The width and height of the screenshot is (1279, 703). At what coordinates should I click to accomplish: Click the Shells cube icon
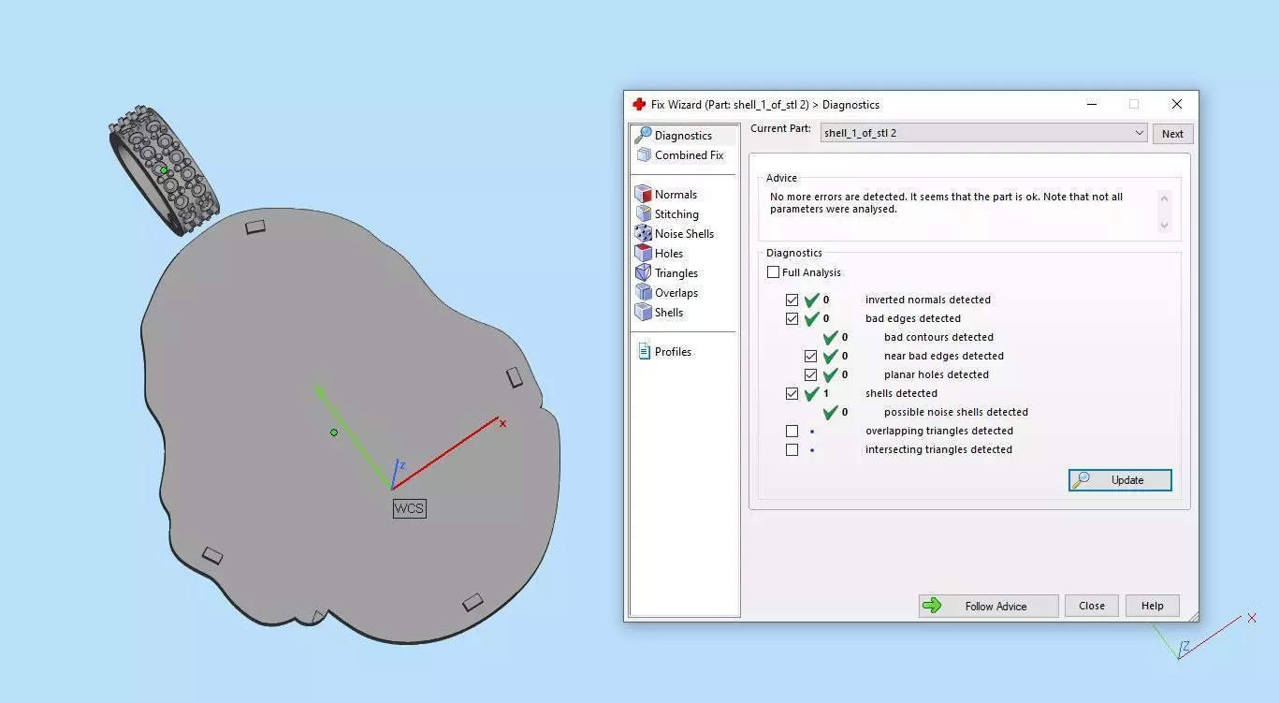pos(643,313)
